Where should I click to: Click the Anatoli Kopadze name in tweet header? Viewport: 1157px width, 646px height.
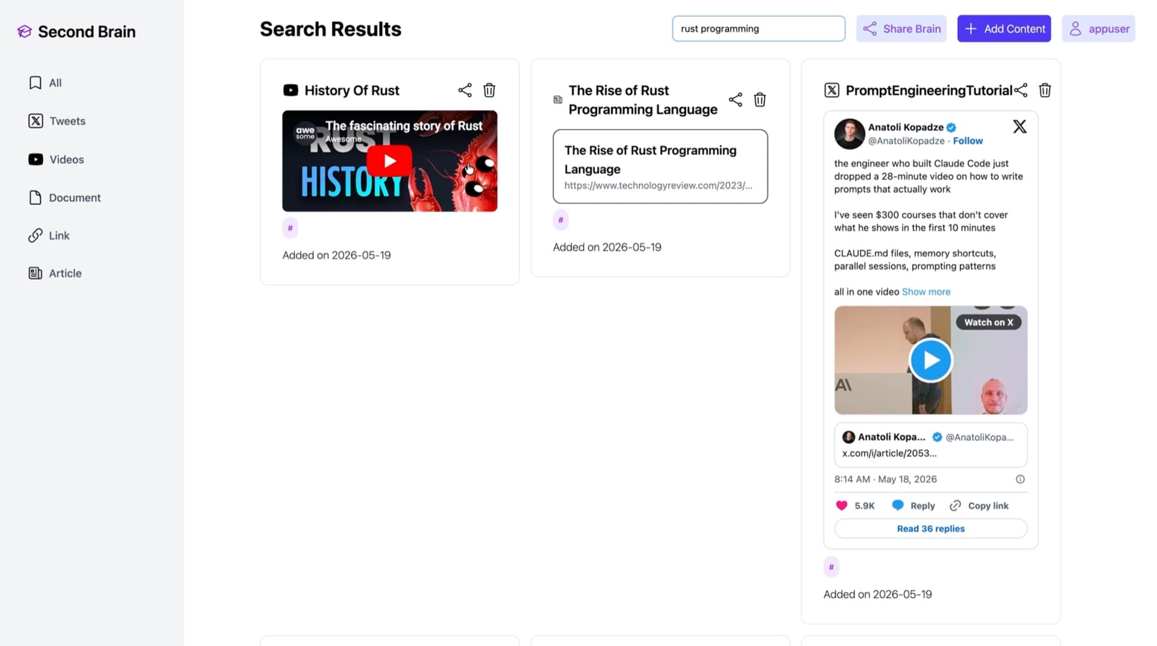click(x=905, y=127)
